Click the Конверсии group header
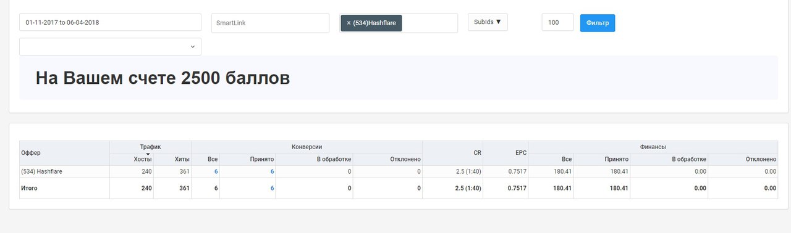The image size is (791, 233). [307, 147]
